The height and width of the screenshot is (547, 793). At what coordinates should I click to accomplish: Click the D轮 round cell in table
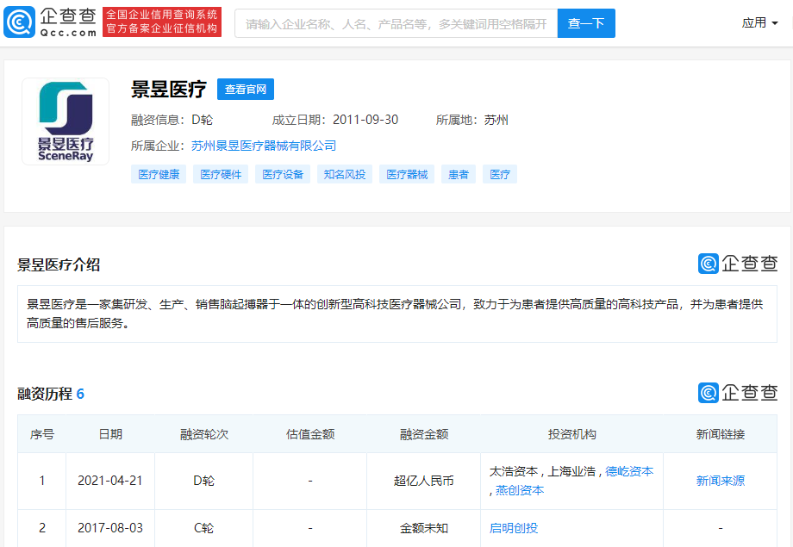pos(203,481)
